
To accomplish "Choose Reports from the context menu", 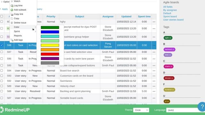I will [18, 35].
